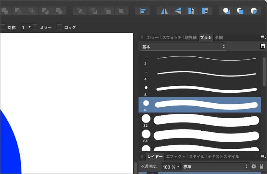Viewport: 267px width, 174px height.
Task: Click the Rotate Clockwise icon
Action: click(x=205, y=11)
